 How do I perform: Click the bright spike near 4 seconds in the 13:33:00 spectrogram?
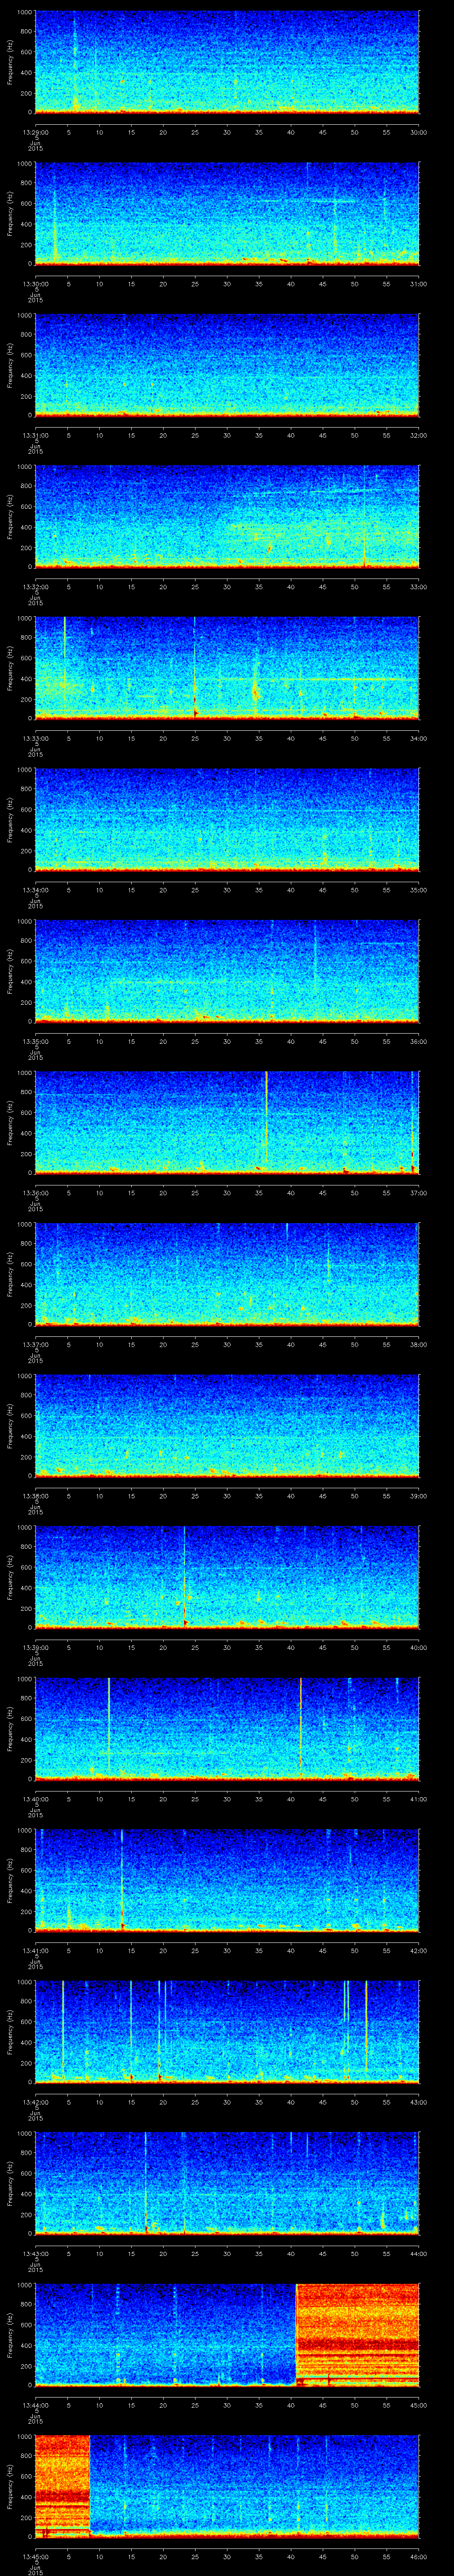pyautogui.click(x=64, y=660)
